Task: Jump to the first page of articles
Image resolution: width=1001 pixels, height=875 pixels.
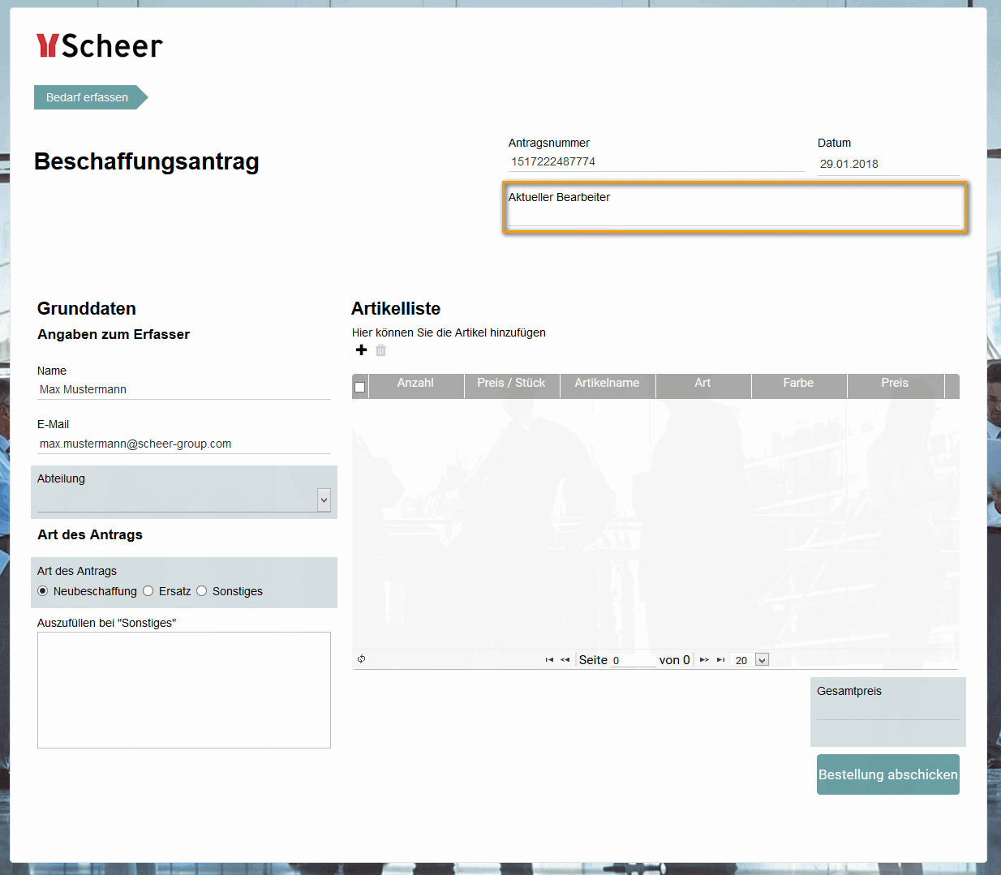Action: [x=548, y=659]
